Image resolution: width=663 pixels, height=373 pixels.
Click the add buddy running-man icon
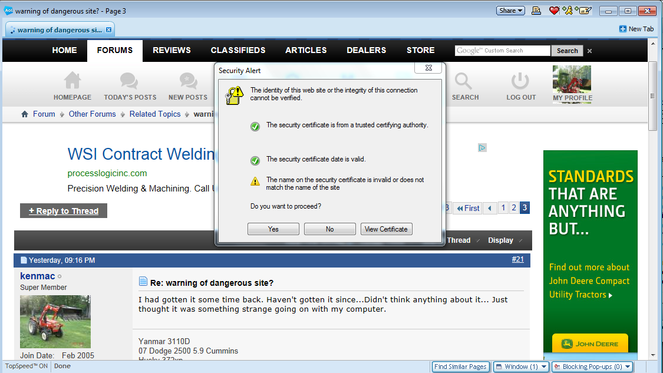point(568,11)
